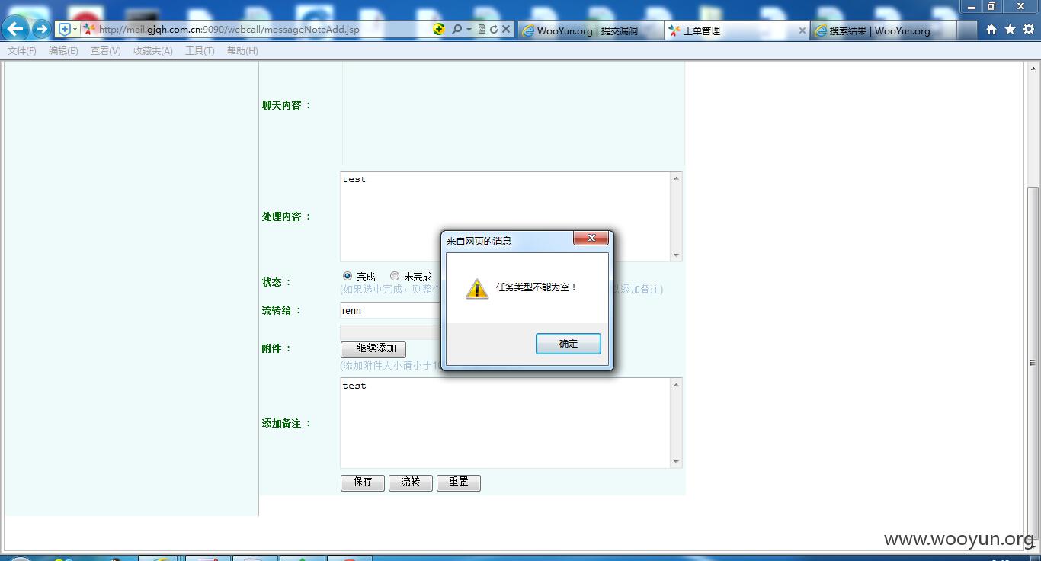Click the magnifier search icon in address bar
Image resolution: width=1041 pixels, height=561 pixels.
(456, 29)
